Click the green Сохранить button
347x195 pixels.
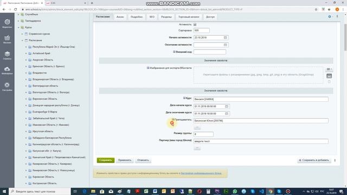(x=106, y=160)
